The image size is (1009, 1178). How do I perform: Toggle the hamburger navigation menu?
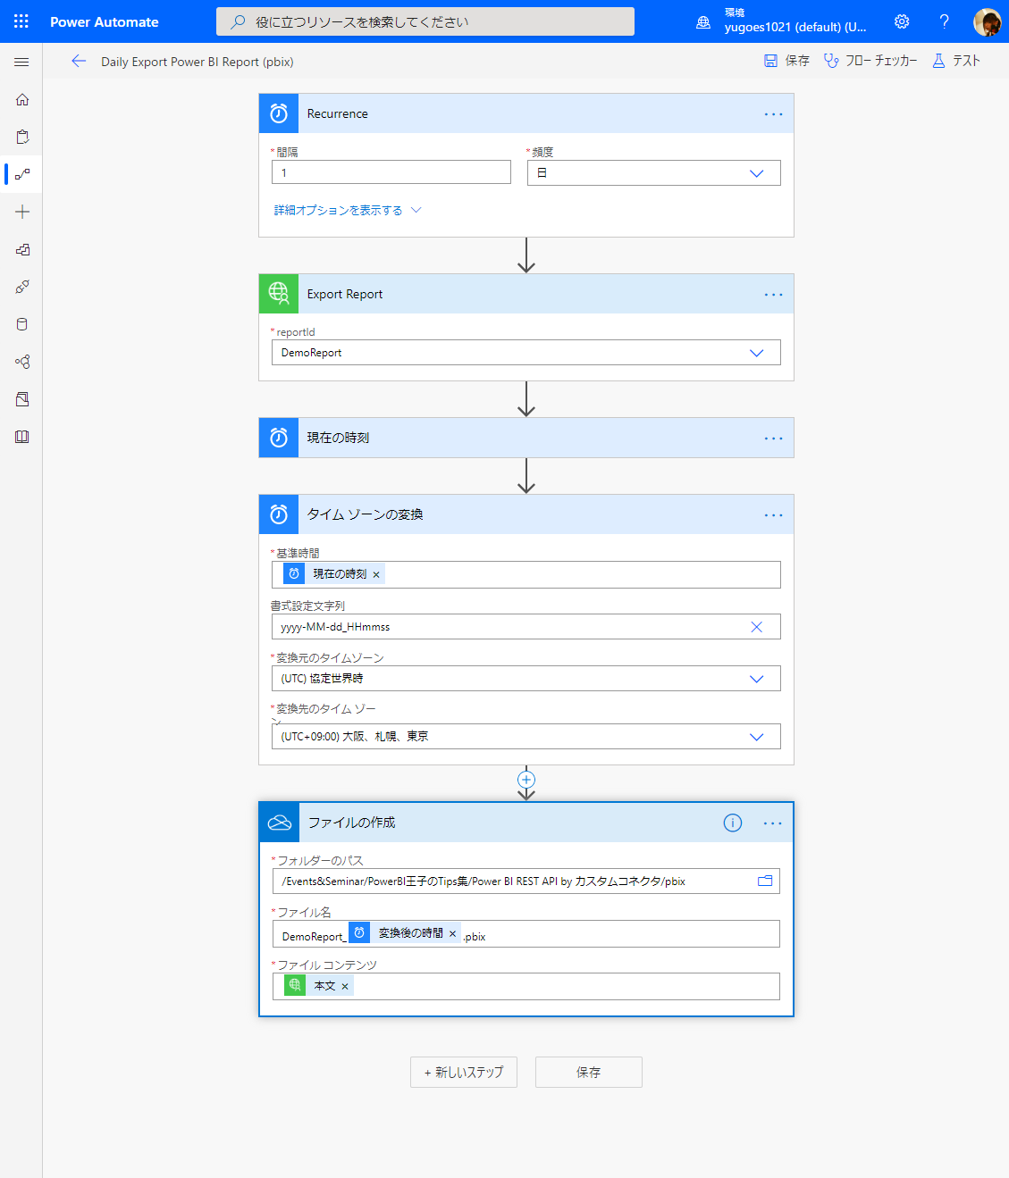21,62
